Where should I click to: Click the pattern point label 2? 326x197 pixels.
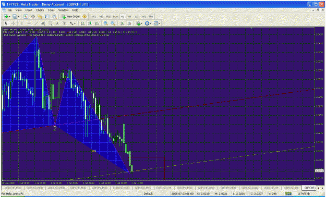click(x=55, y=128)
